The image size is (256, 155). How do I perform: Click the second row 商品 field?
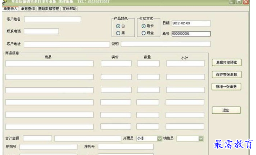point(50,77)
